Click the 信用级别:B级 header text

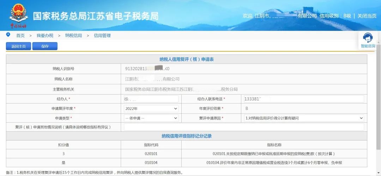coord(335,16)
